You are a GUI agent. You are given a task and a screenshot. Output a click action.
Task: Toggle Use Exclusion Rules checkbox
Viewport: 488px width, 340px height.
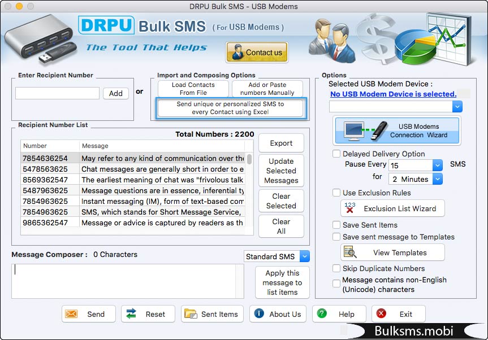click(x=336, y=193)
